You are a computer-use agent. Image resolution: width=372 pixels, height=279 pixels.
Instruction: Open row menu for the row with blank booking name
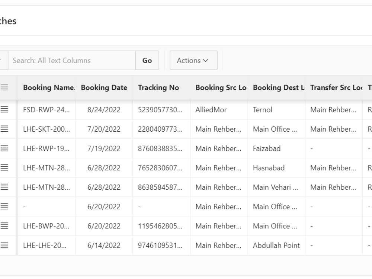4,206
